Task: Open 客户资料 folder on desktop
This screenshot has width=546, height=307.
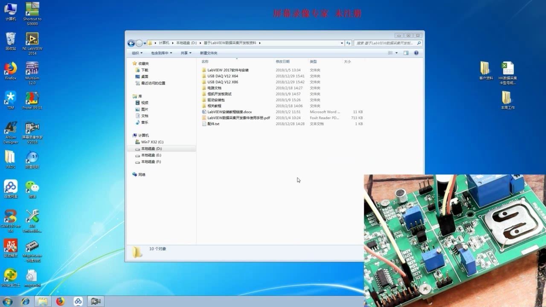Action: coord(486,71)
